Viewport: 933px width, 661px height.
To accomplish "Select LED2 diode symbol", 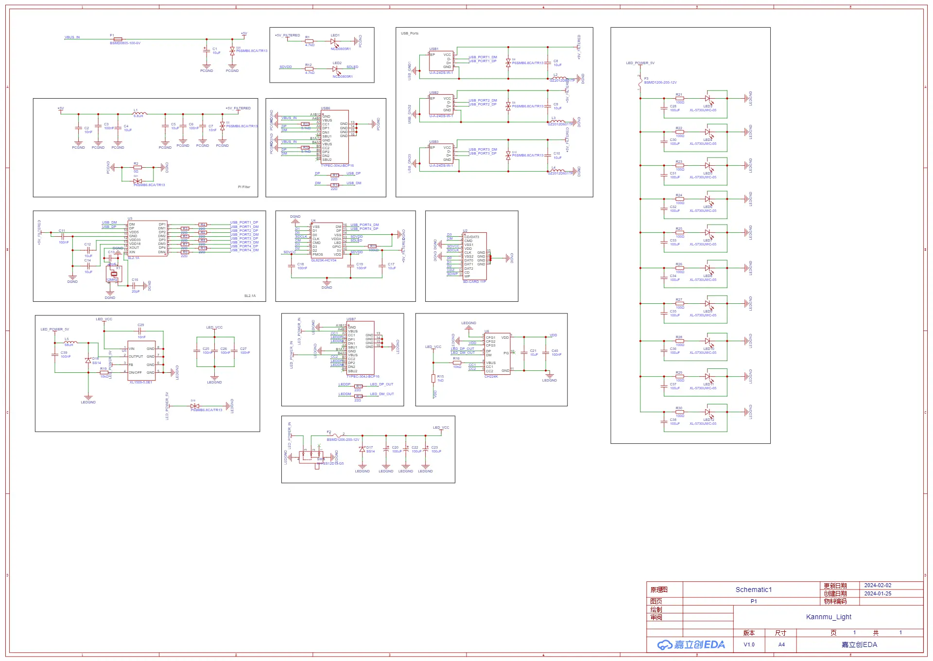I will point(335,70).
